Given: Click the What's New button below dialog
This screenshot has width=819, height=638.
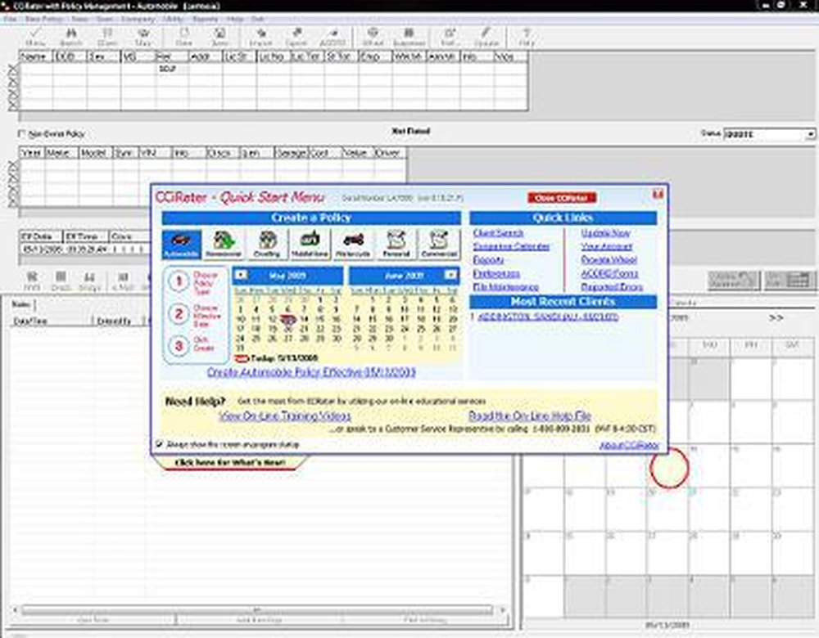Looking at the screenshot, I should pyautogui.click(x=230, y=462).
